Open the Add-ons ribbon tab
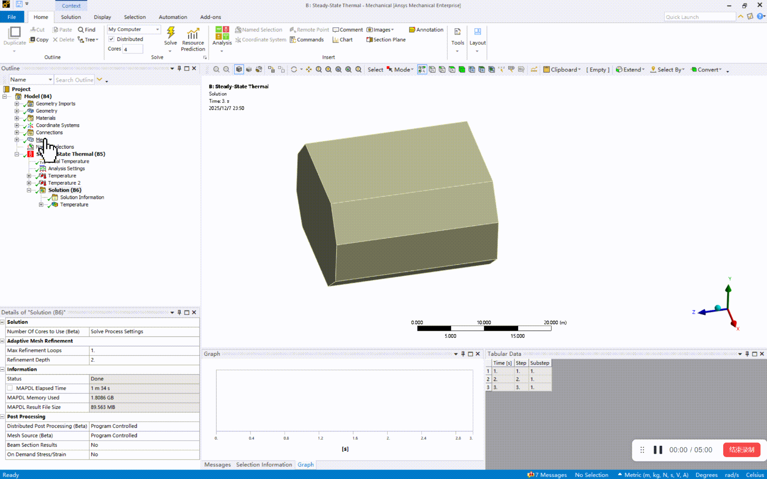767x479 pixels. coord(210,17)
